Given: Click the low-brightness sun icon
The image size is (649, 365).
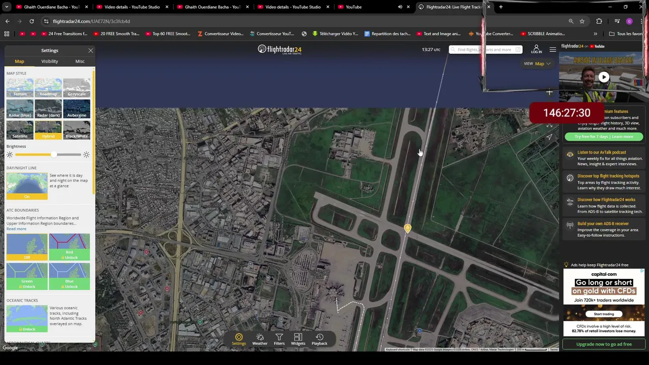Looking at the screenshot, I should [10, 154].
